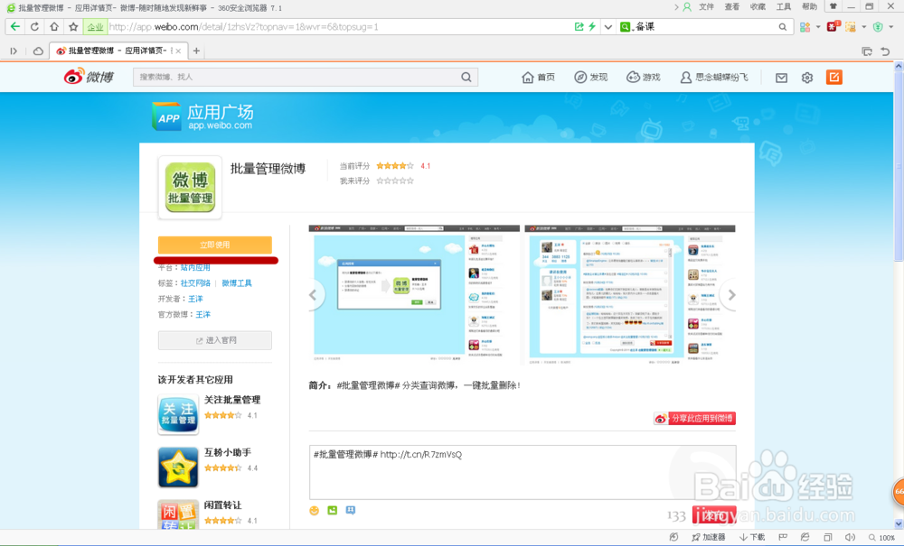Toggle sidebar with the tab-bar left icon
The image size is (904, 546).
(x=14, y=51)
